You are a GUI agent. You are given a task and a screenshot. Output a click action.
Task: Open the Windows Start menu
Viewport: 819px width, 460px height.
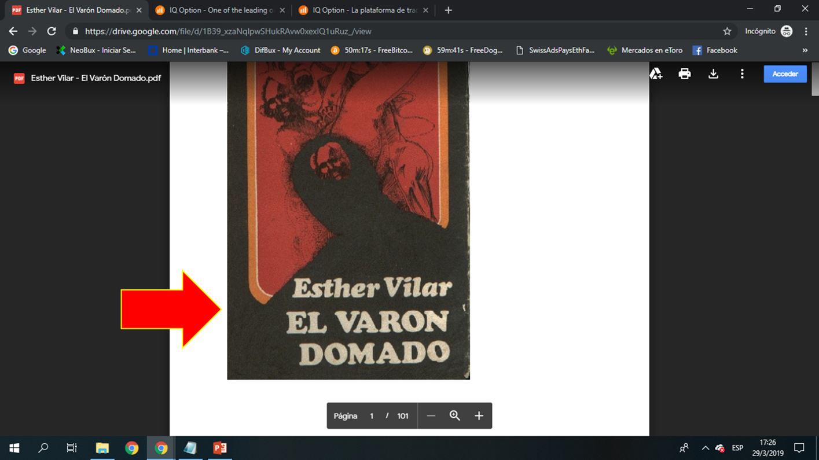click(13, 448)
